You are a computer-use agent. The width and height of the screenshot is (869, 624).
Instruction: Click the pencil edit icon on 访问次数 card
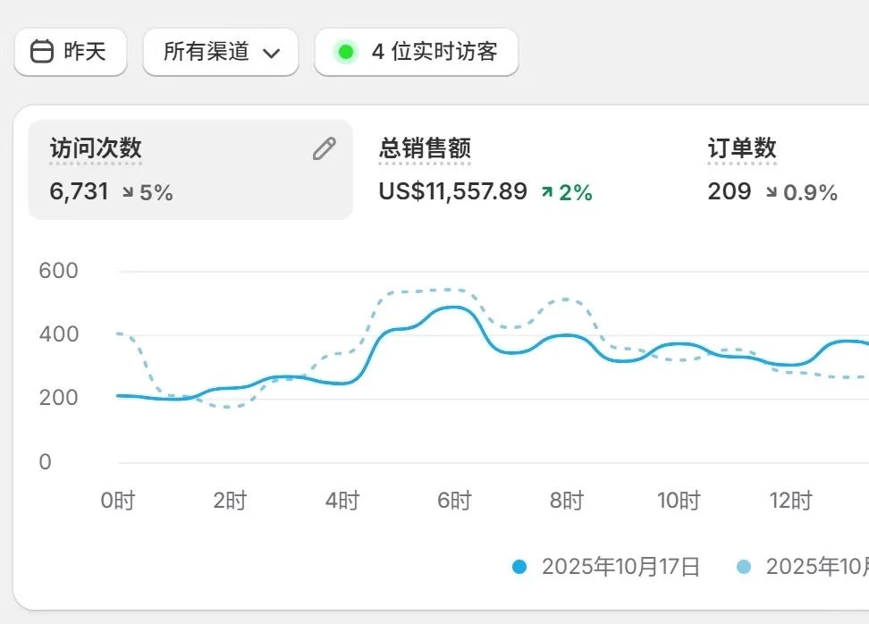tap(324, 148)
